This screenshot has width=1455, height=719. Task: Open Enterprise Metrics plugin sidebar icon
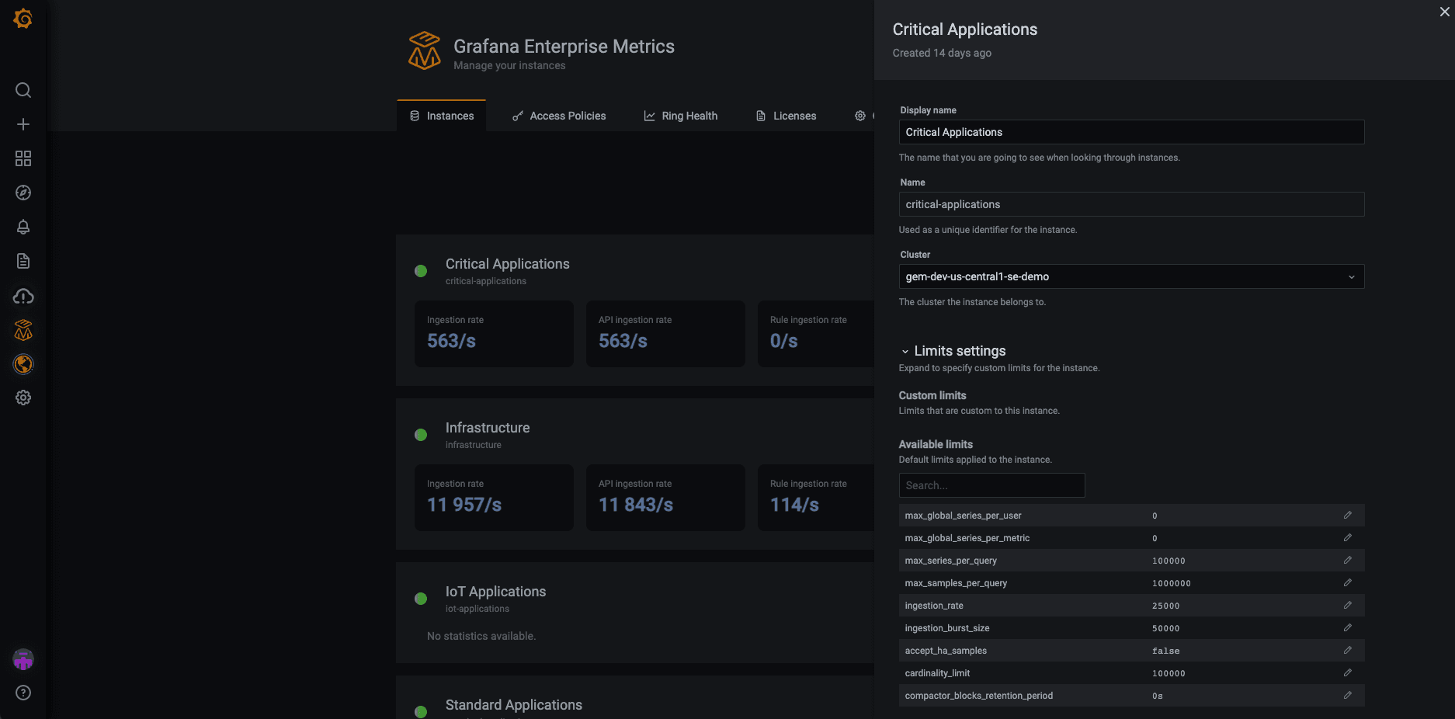coord(23,331)
